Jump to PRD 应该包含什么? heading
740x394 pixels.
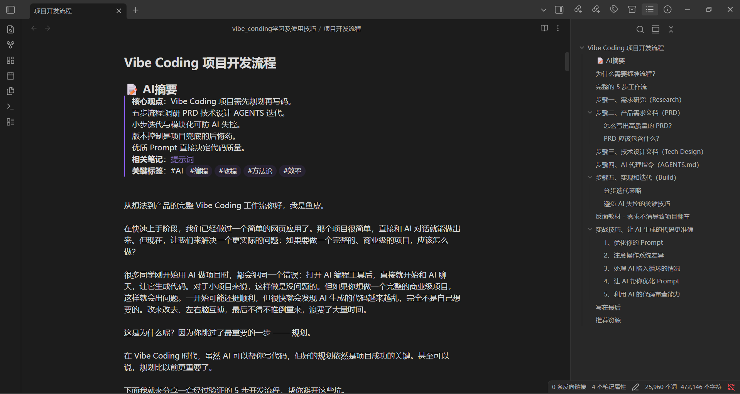click(x=632, y=138)
